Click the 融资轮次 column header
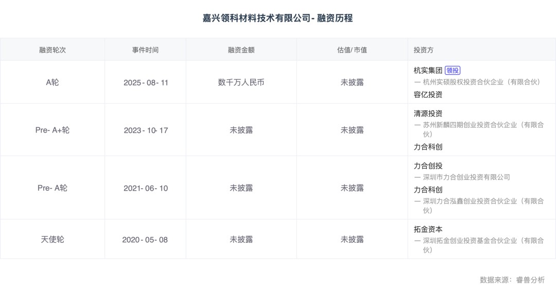 pos(53,50)
